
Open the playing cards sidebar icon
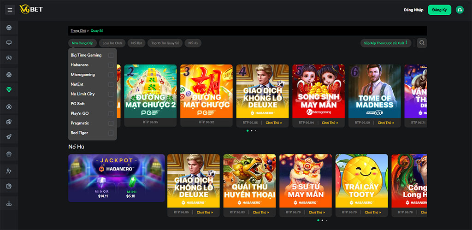pos(9,122)
